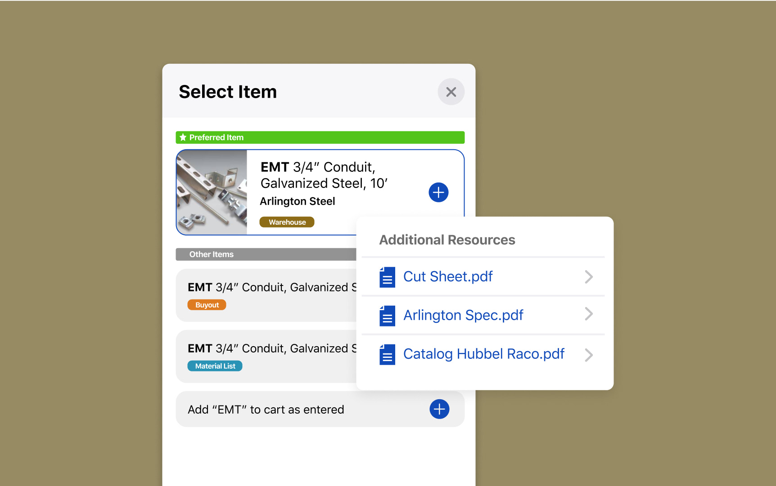Click the Catalog Hubbel Raco.pdf document icon
Screen dimensions: 776x486
(386, 355)
